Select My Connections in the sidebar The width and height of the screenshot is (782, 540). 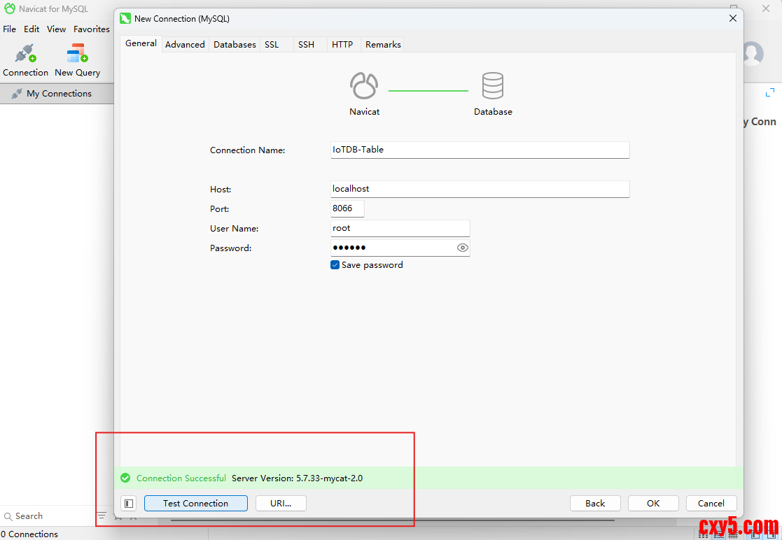59,94
